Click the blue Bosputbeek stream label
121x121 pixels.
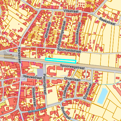coord(37,110)
